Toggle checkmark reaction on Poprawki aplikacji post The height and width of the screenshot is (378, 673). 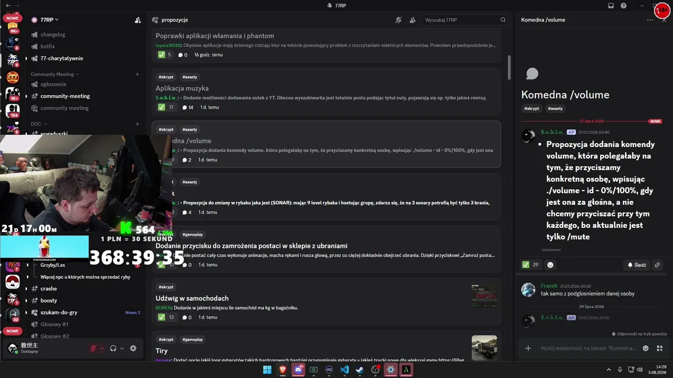[165, 55]
